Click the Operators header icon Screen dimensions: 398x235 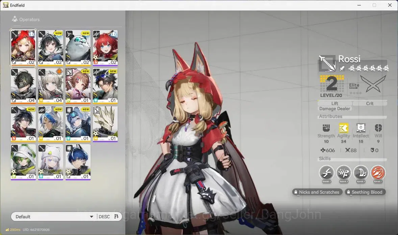(x=15, y=19)
